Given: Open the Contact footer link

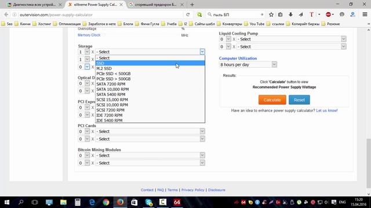Looking at the screenshot, I should pyautogui.click(x=147, y=190).
